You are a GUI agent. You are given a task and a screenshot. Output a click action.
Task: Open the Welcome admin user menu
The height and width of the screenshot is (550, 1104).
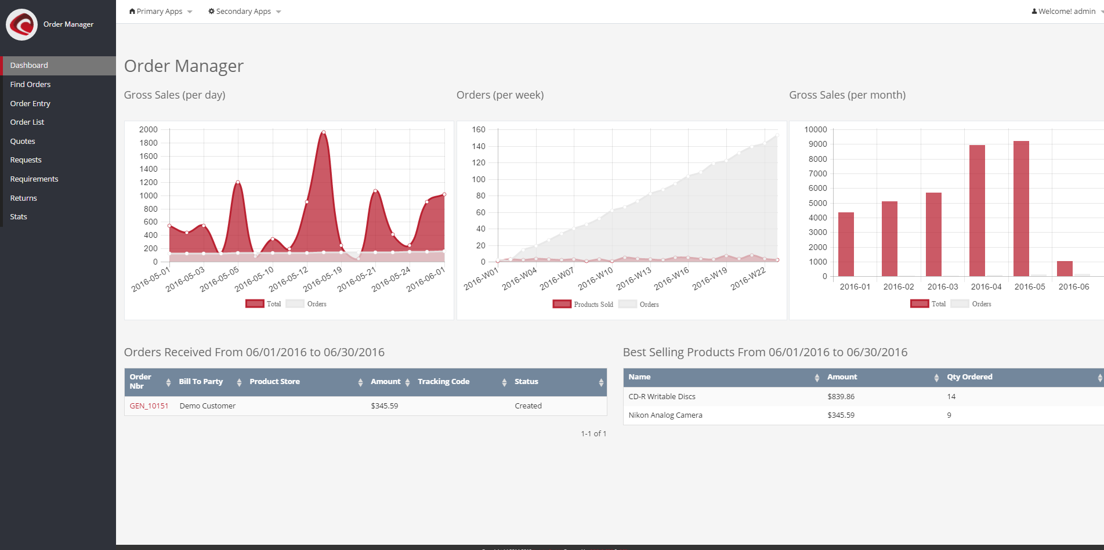click(x=1067, y=12)
